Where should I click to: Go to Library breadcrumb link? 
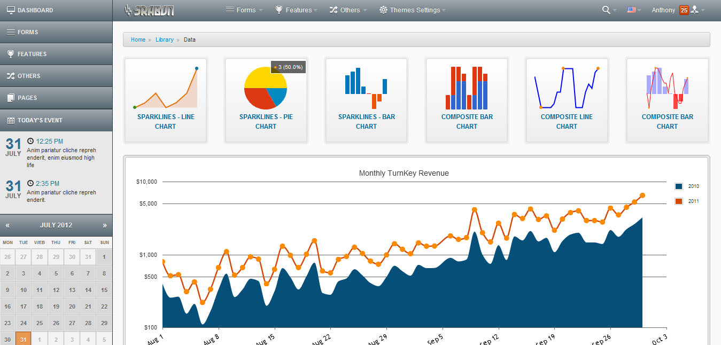(165, 40)
